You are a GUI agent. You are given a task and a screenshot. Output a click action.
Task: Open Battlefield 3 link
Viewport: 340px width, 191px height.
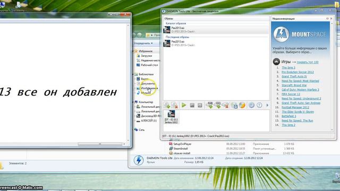289,116
